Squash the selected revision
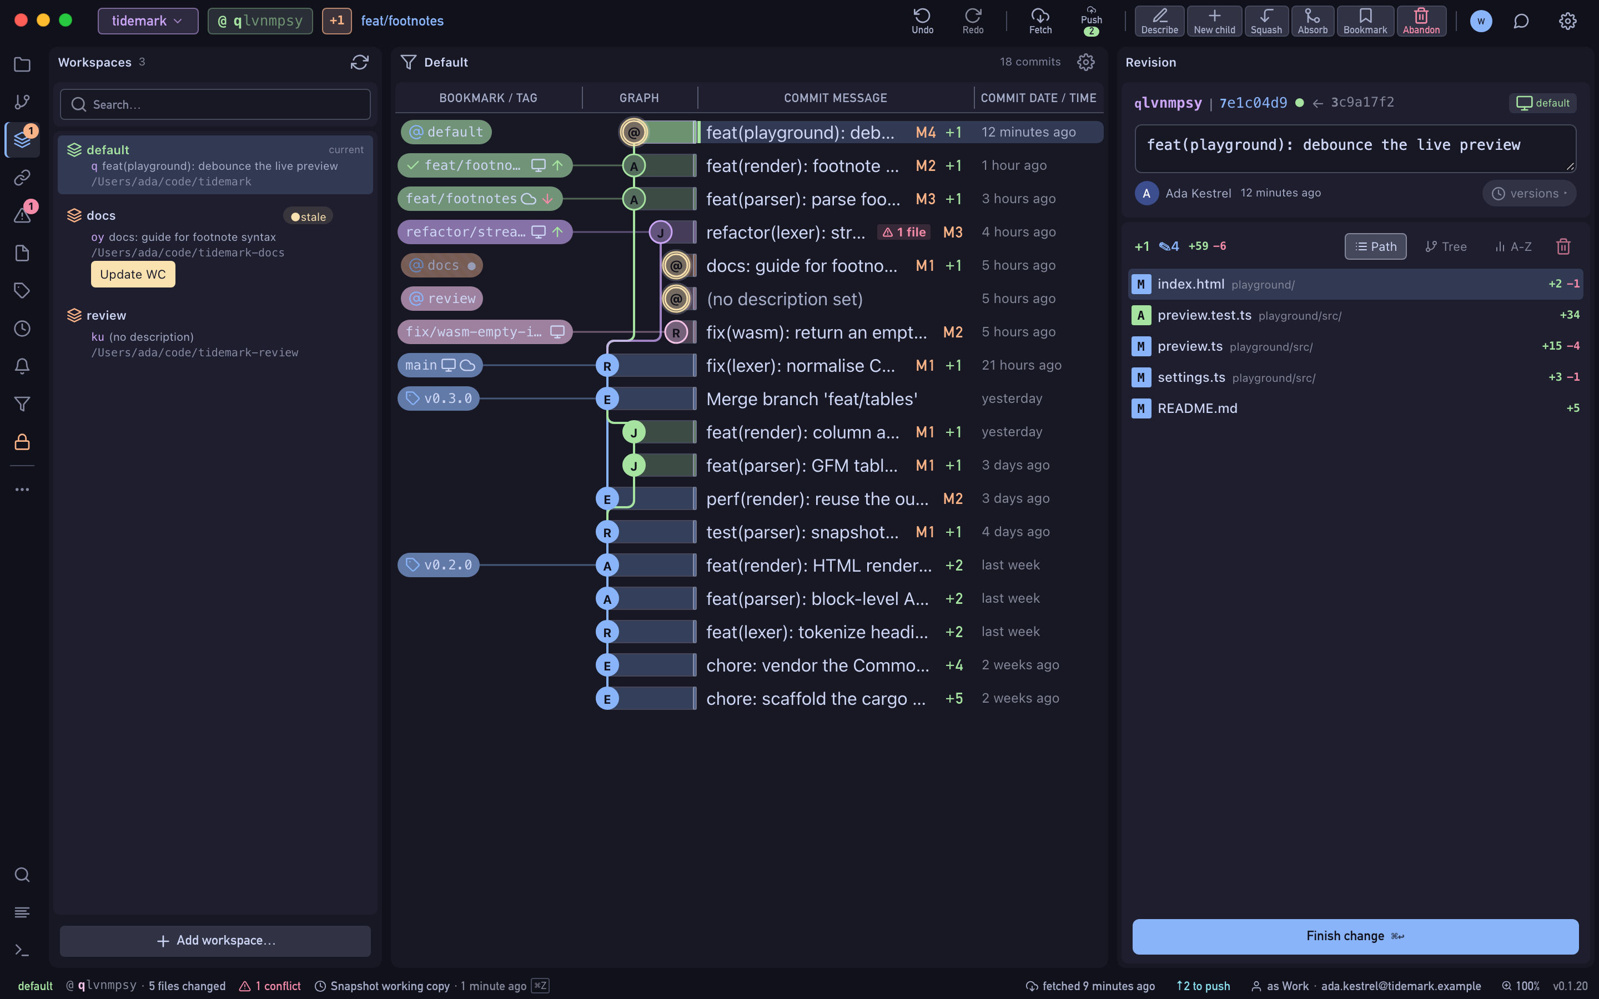 [1266, 21]
